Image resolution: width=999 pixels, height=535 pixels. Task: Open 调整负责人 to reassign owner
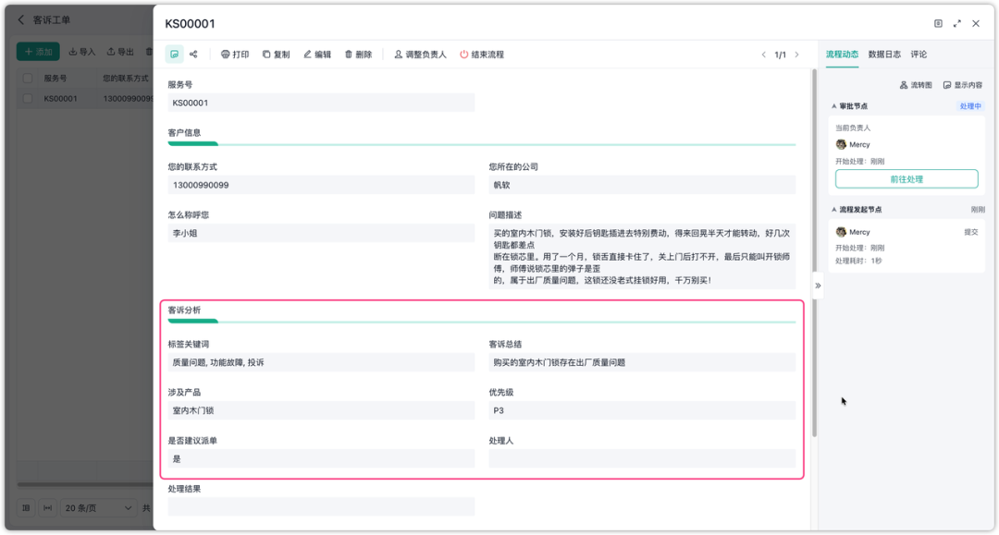click(x=420, y=55)
